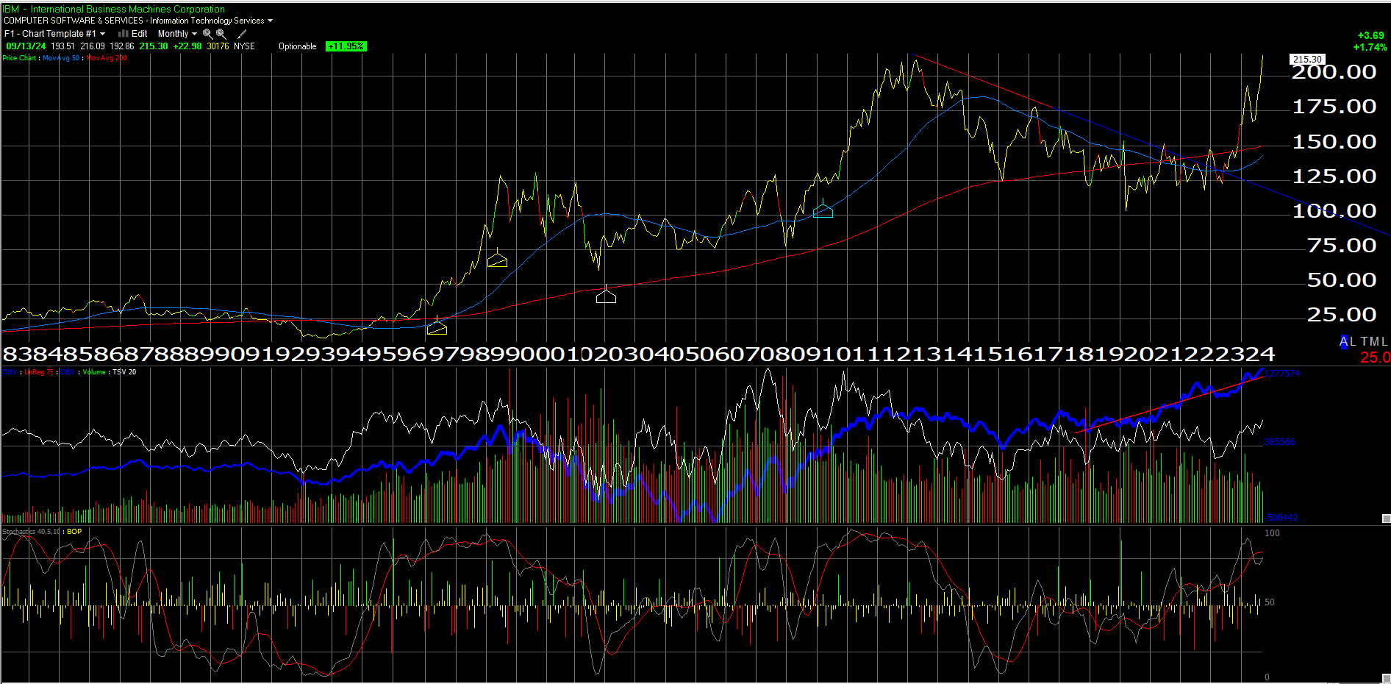Image resolution: width=1391 pixels, height=684 pixels.
Task: Click the 193.51 open price value
Action: click(62, 46)
